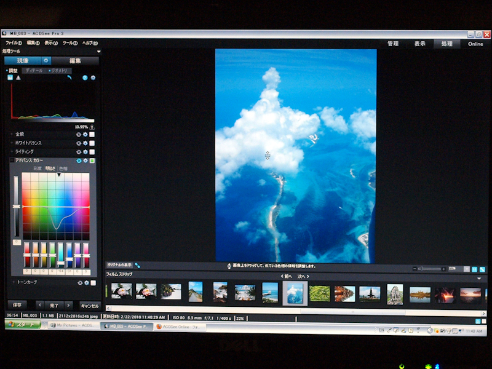This screenshot has height=369, width=492.
Task: Toggle the 全般 section preview eye
Action: coord(78,135)
